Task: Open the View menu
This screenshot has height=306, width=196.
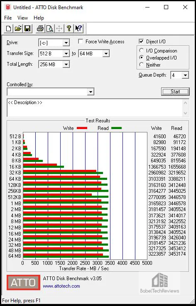Action: click(22, 18)
